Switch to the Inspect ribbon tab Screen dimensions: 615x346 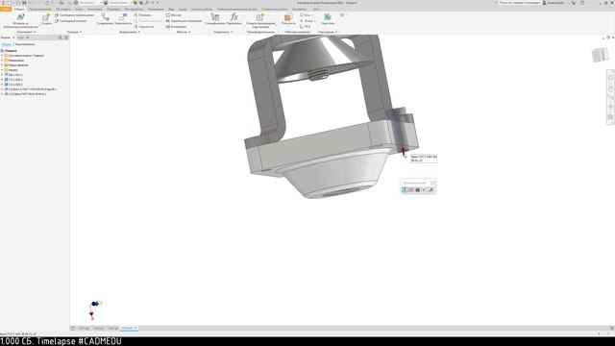click(113, 9)
